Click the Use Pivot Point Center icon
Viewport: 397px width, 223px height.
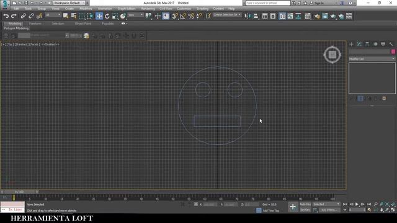coord(148,16)
